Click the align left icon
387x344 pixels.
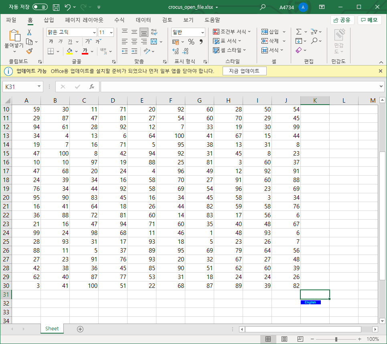tap(125, 41)
